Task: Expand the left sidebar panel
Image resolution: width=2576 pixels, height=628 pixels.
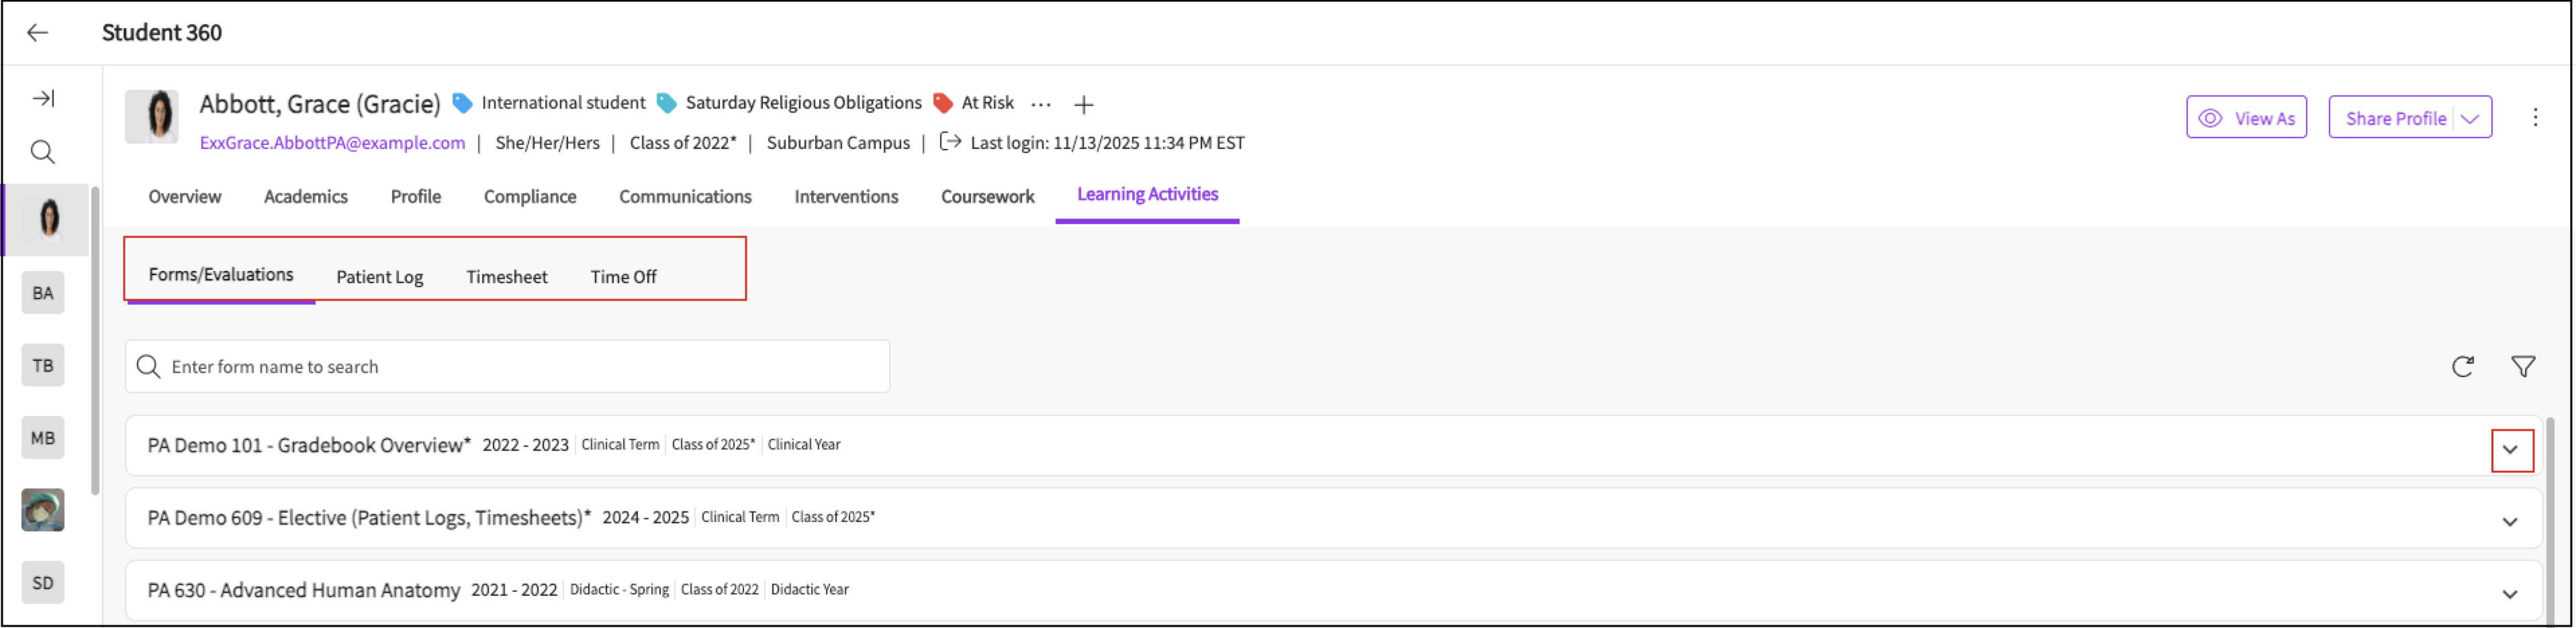Action: point(43,98)
